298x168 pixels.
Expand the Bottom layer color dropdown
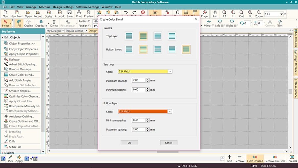click(x=170, y=111)
